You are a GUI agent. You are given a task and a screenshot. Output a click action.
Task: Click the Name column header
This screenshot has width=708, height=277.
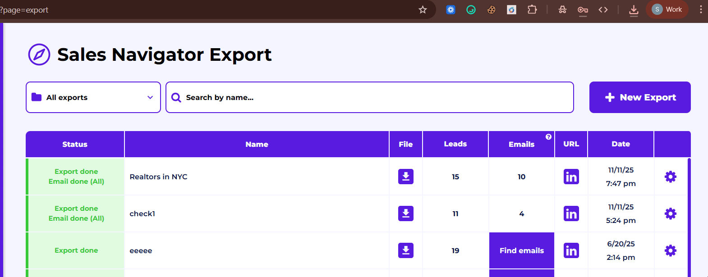[x=257, y=144]
